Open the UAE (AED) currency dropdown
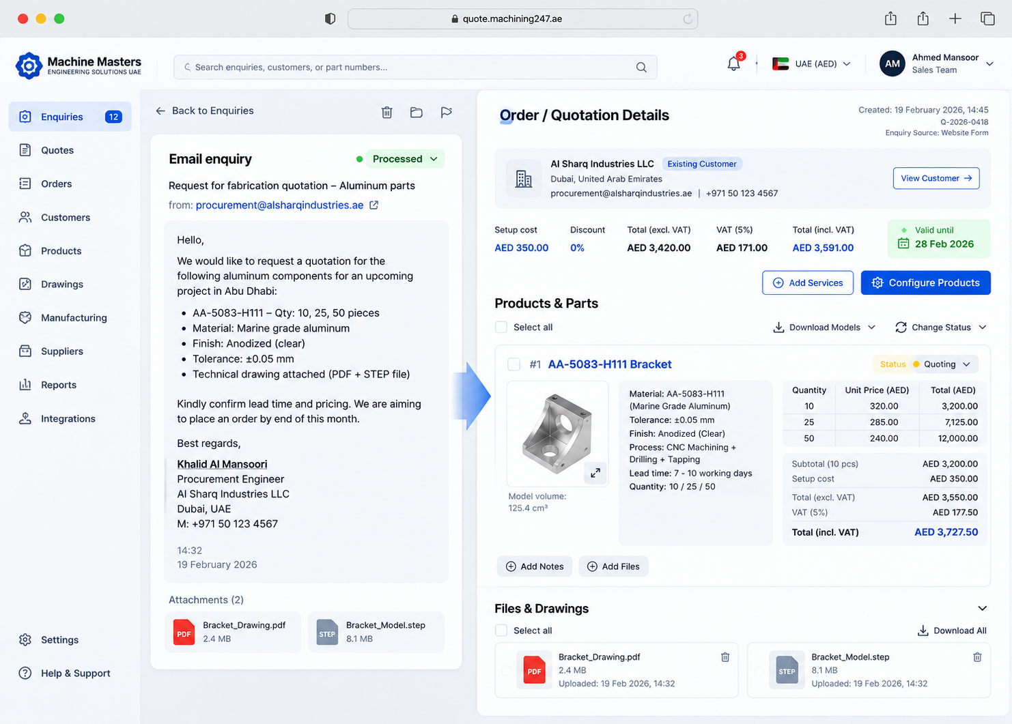The image size is (1012, 724). click(x=812, y=63)
